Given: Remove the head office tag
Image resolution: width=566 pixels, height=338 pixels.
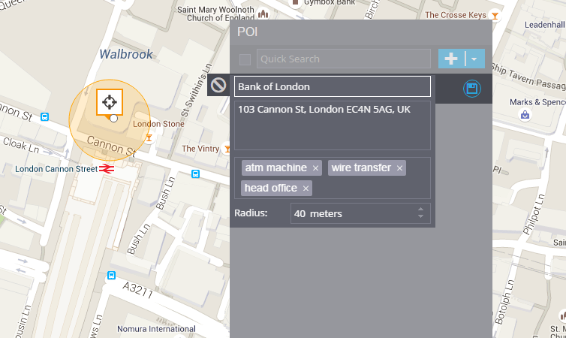Looking at the screenshot, I should click(306, 189).
